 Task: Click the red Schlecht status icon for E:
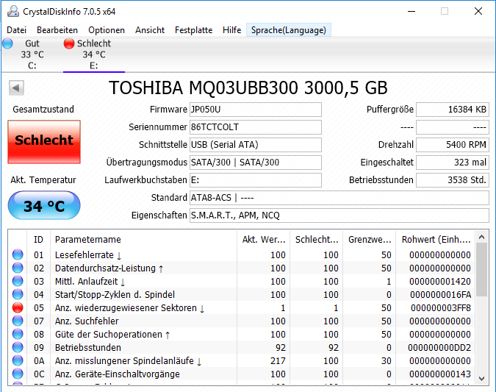click(x=68, y=43)
